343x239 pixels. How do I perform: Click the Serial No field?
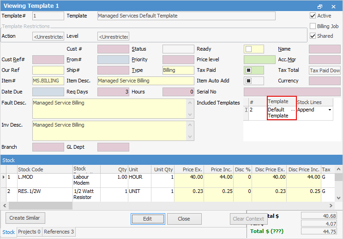[x=292, y=92]
